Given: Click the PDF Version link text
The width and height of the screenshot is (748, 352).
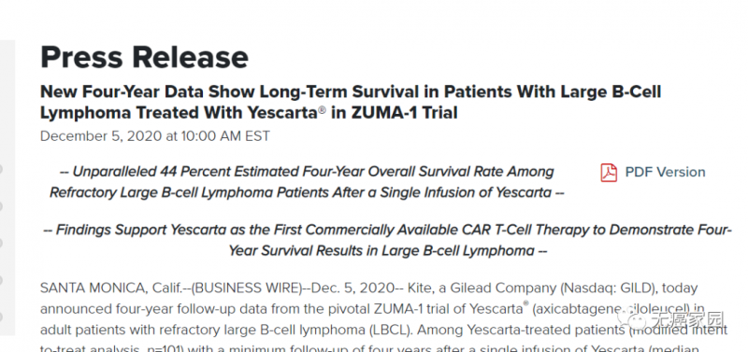Looking at the screenshot, I should coord(665,172).
